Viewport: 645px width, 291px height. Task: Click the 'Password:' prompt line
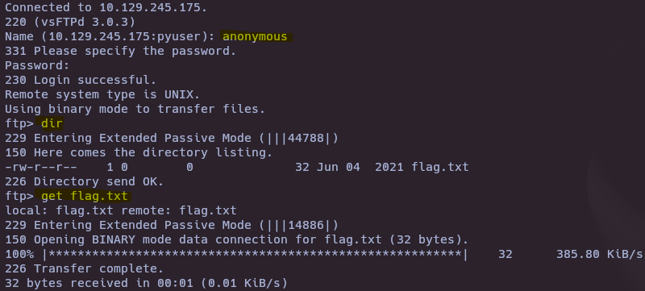tap(37, 66)
